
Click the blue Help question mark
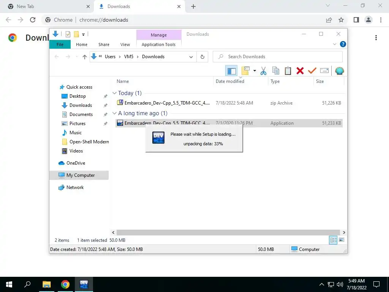pyautogui.click(x=343, y=44)
